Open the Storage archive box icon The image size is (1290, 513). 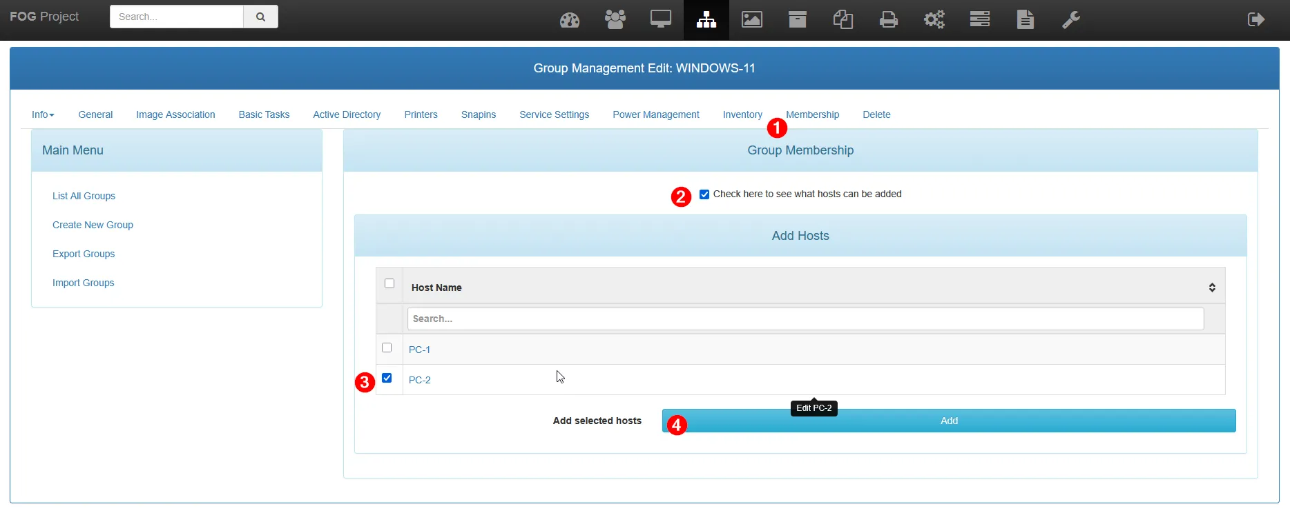pos(798,20)
